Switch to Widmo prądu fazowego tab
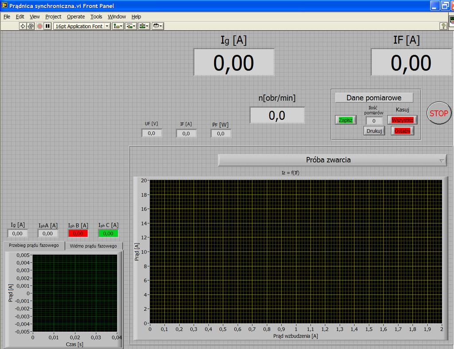The height and width of the screenshot is (349, 454). [x=93, y=246]
